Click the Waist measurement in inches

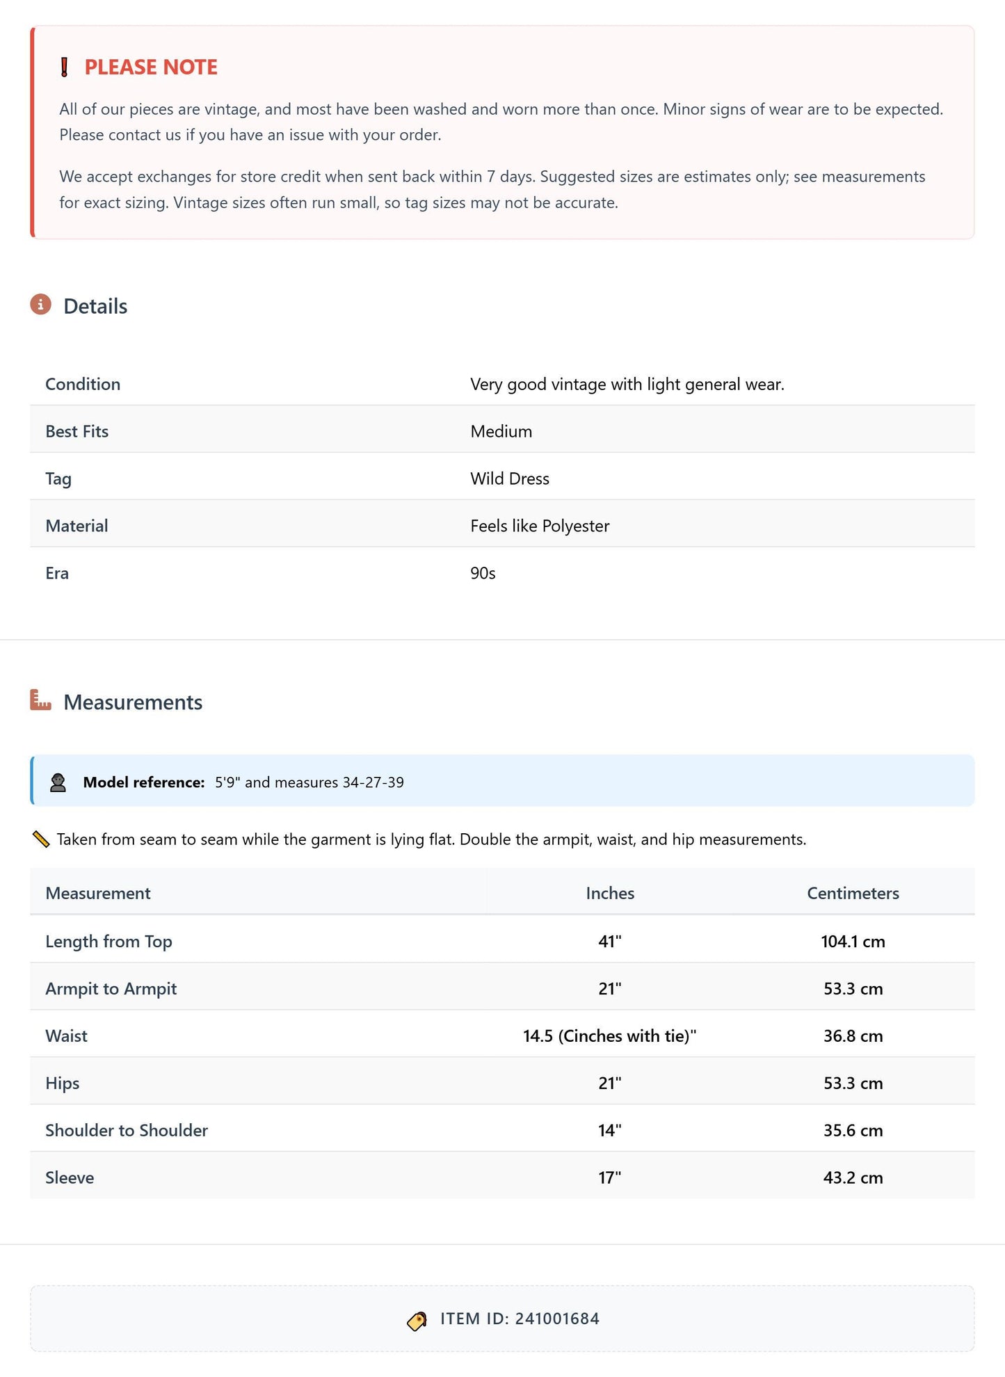(610, 1036)
